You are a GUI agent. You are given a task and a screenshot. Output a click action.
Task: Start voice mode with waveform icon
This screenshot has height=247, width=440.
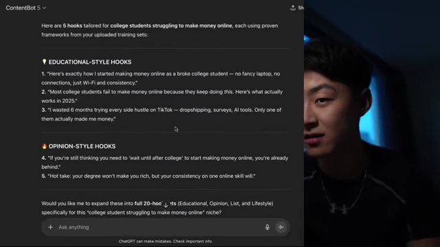281,227
